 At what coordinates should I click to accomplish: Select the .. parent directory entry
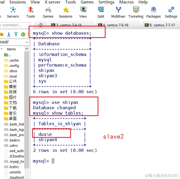pos(7,55)
